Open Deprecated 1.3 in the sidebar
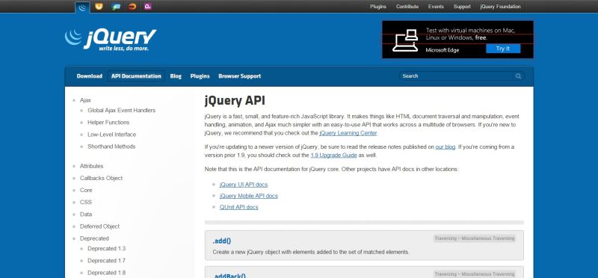The width and height of the screenshot is (598, 278). 106,249
